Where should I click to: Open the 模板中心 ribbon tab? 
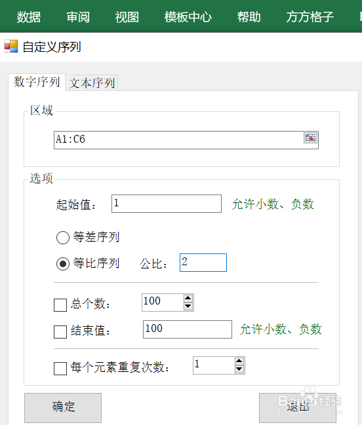tap(188, 17)
